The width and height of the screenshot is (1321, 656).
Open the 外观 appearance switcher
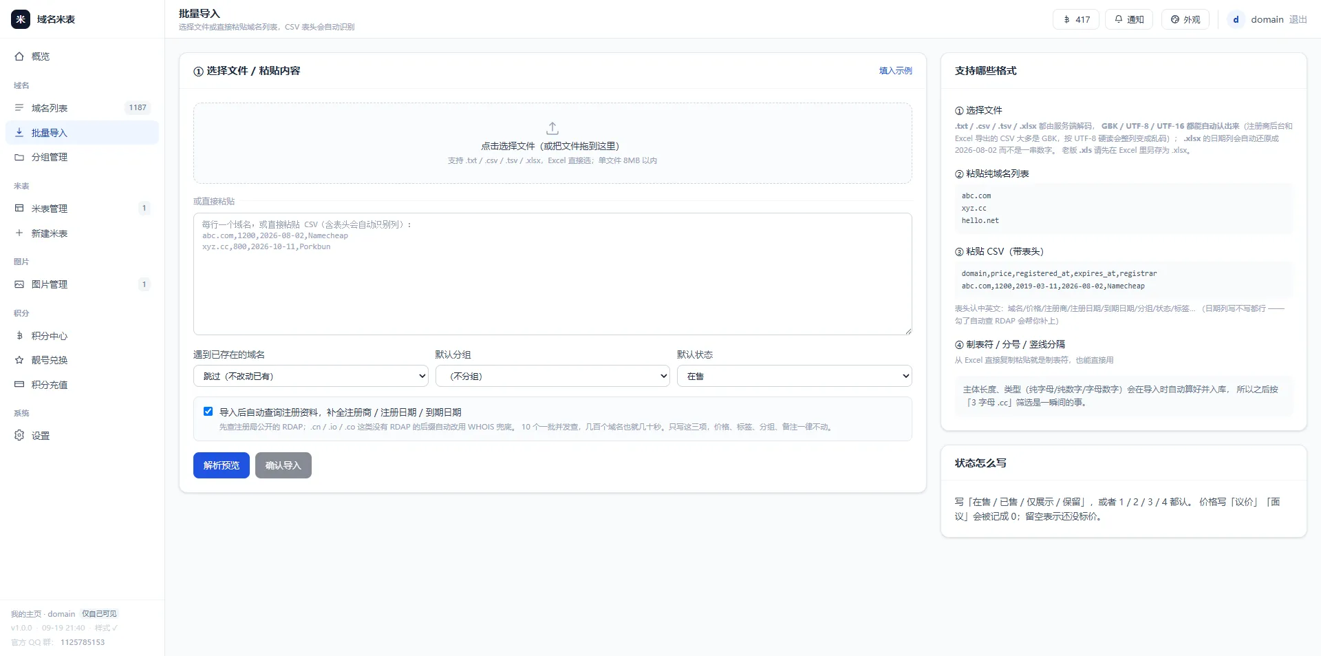(1185, 19)
